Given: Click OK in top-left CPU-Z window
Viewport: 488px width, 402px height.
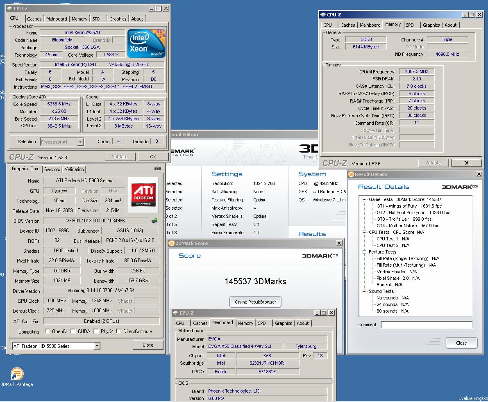Looking at the screenshot, I should pos(153,157).
